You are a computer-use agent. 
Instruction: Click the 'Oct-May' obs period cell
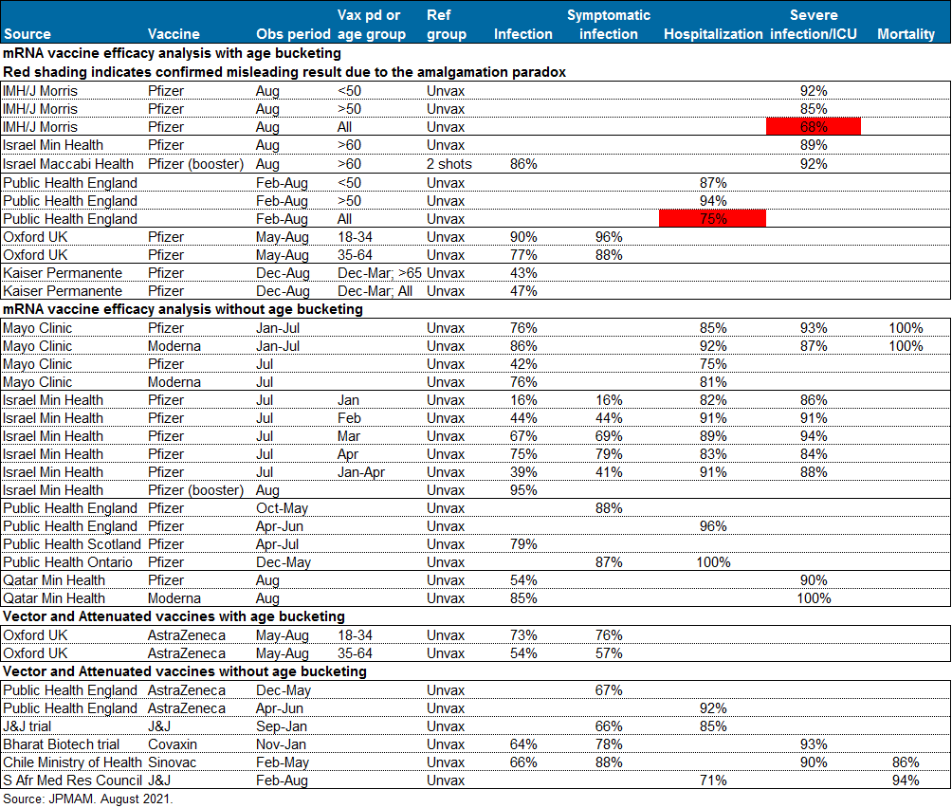click(x=282, y=508)
